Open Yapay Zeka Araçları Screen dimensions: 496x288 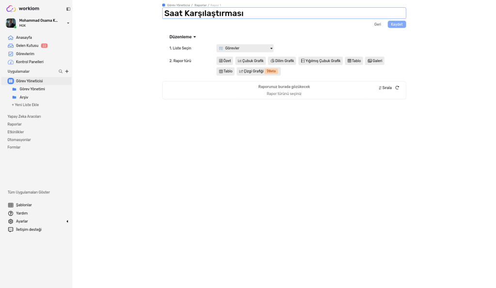[x=24, y=116]
